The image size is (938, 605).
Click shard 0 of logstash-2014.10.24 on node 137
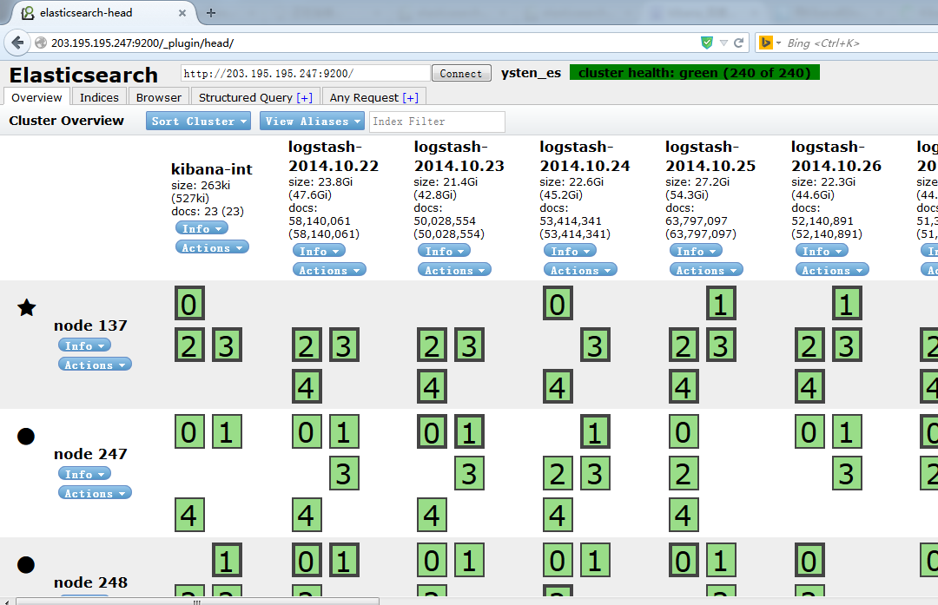[x=558, y=303]
